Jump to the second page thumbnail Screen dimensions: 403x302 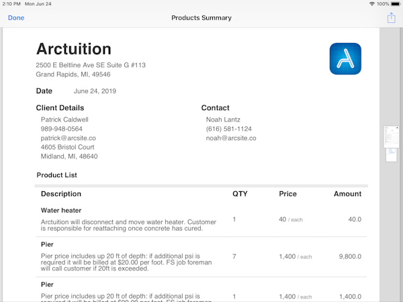tap(391, 156)
